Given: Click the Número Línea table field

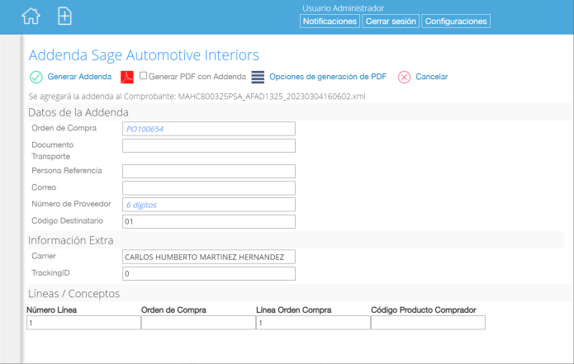Looking at the screenshot, I should (x=83, y=323).
